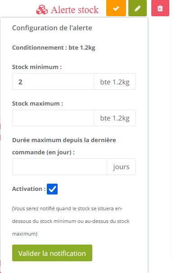Click the Activation label
This screenshot has width=172, height=273.
click(x=29, y=189)
